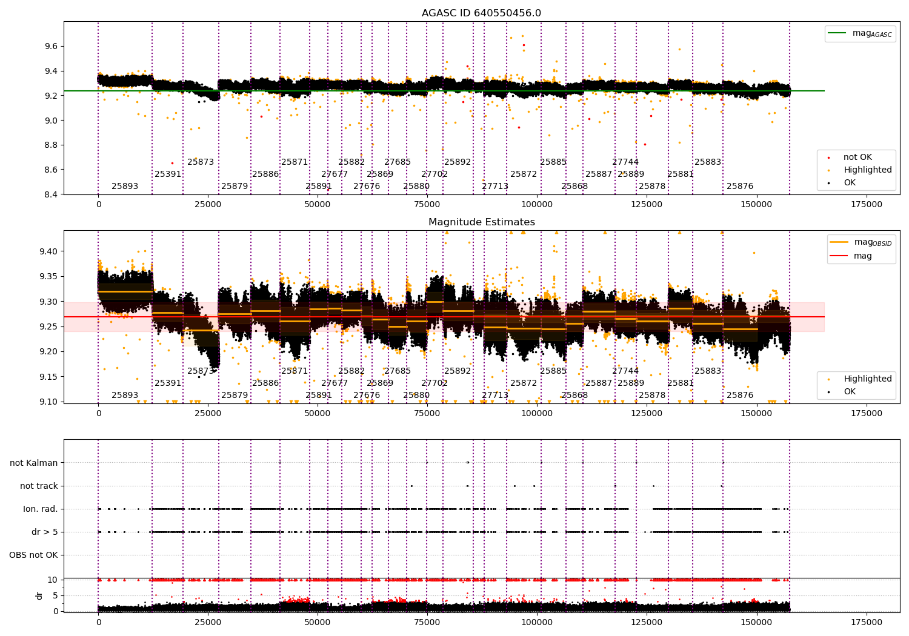
Task: Click the mag OBSID legend label
Action: [x=873, y=242]
